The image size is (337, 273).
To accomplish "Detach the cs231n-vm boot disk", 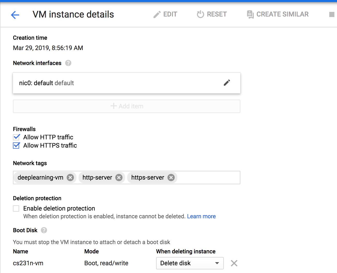I will (234, 263).
